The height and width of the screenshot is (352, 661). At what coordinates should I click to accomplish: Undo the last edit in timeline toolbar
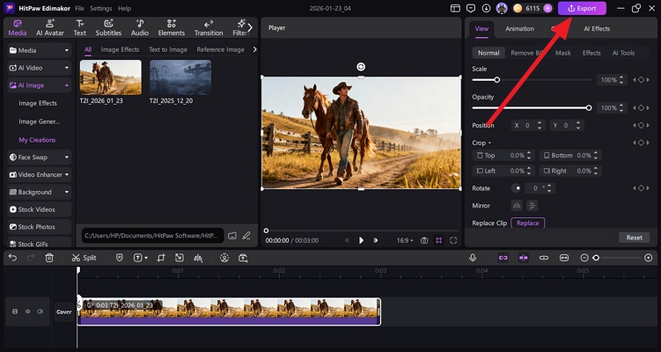[12, 258]
